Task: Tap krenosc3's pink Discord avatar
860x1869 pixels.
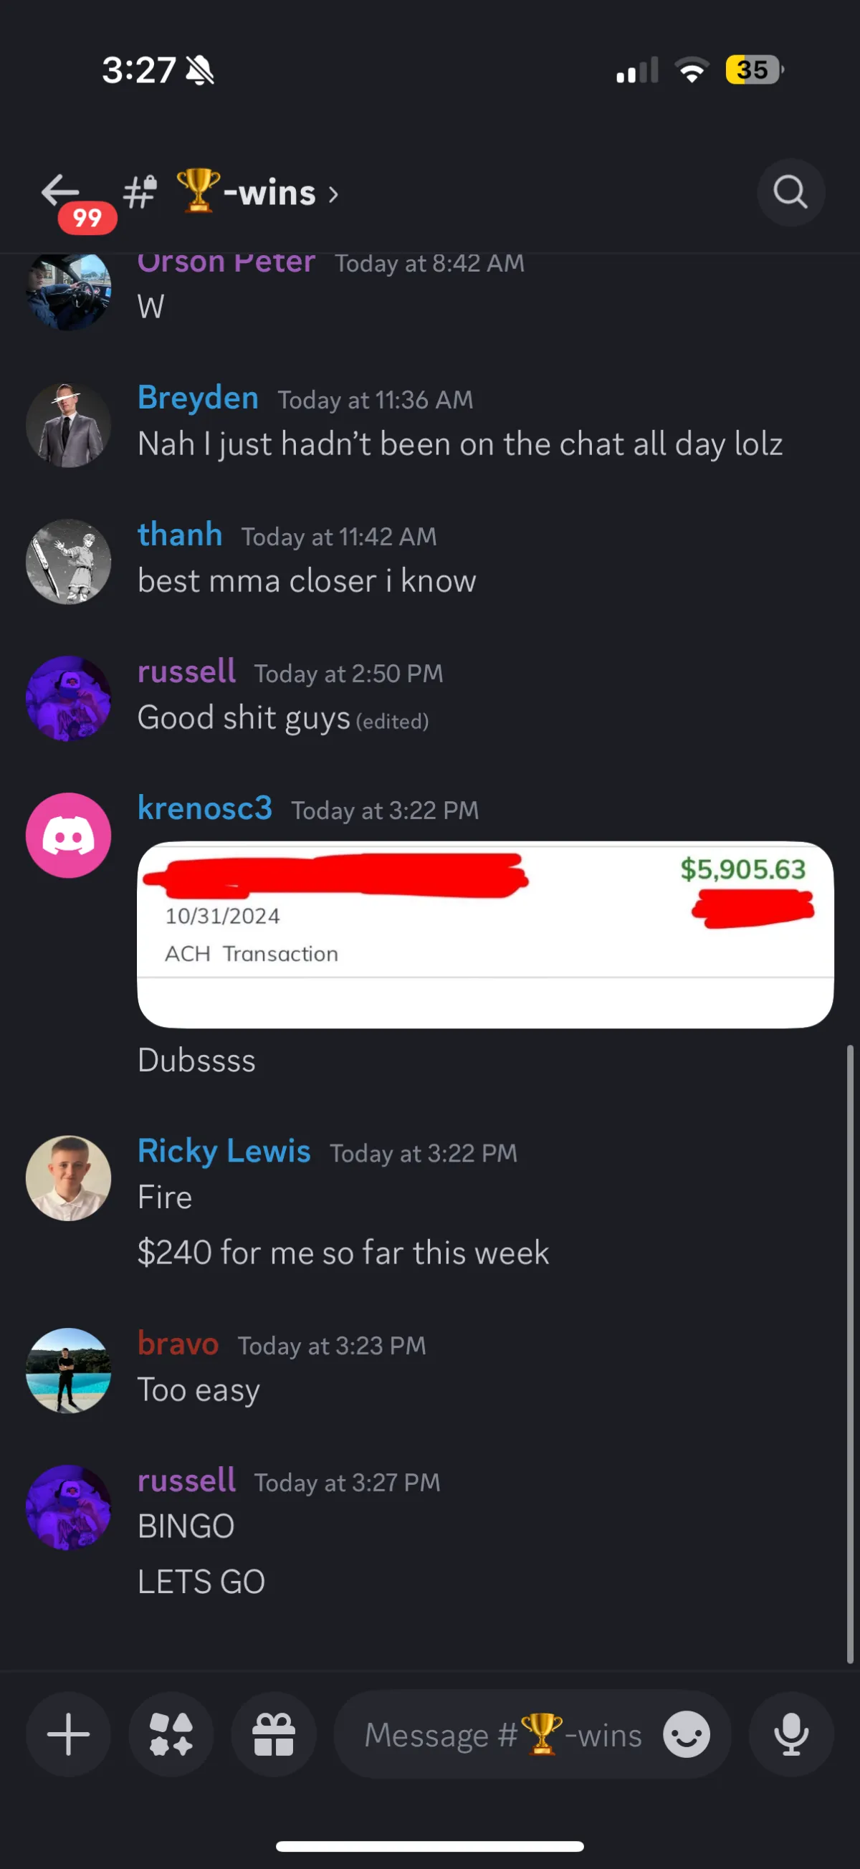Action: tap(68, 835)
